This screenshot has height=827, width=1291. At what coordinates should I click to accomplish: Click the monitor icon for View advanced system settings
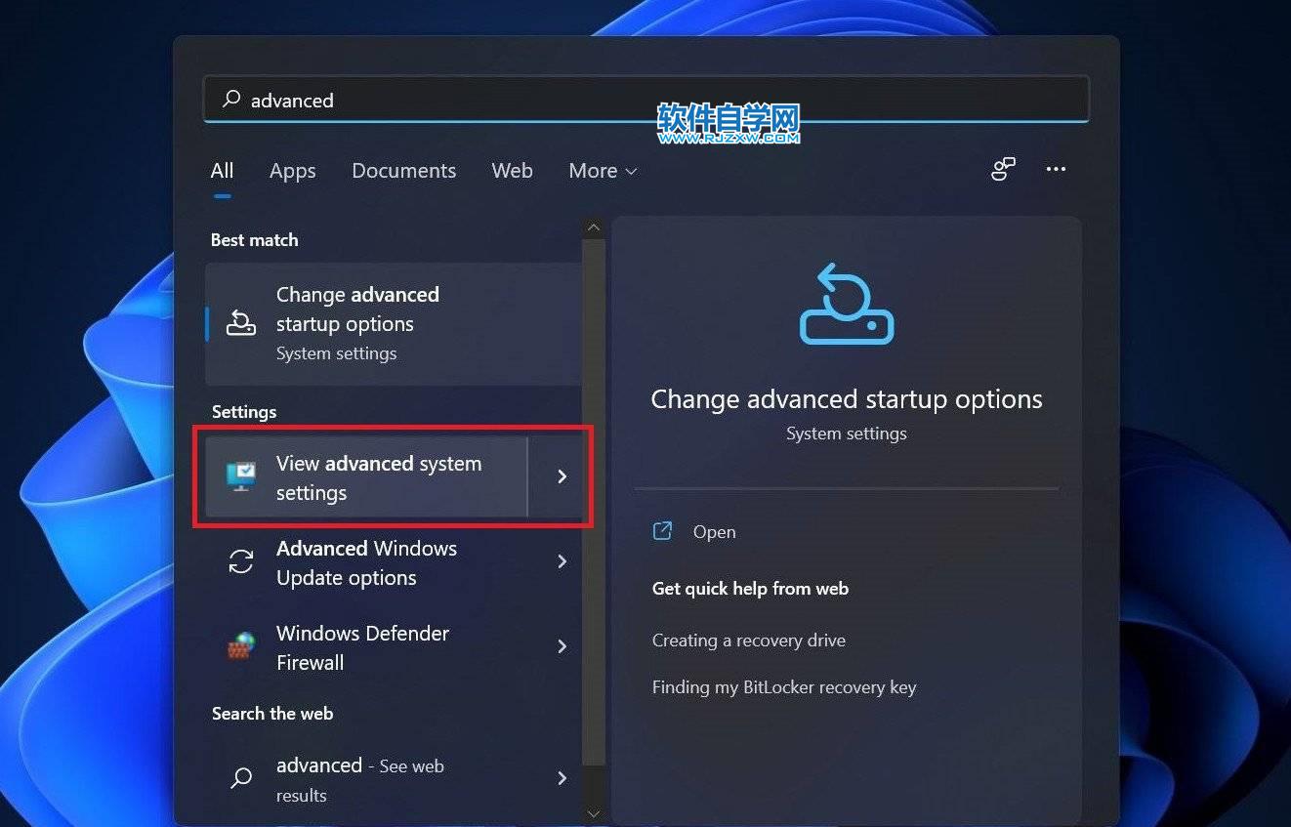tap(240, 476)
